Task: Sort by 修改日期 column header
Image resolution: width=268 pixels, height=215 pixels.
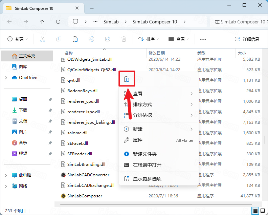Action: tap(157, 53)
